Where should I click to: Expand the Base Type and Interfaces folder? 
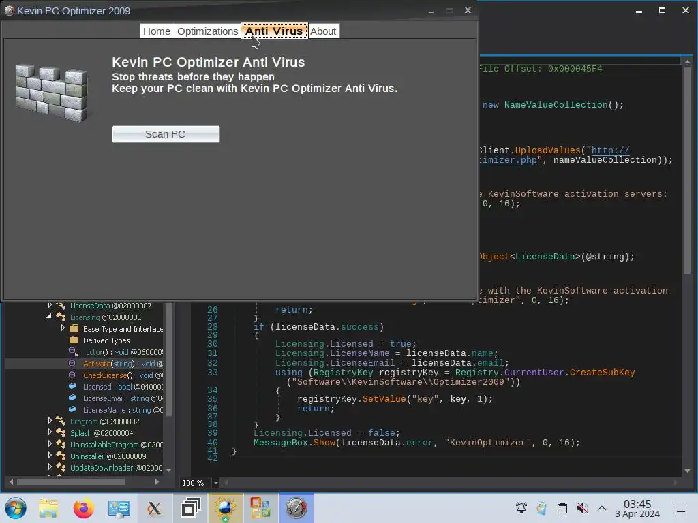[x=63, y=328]
